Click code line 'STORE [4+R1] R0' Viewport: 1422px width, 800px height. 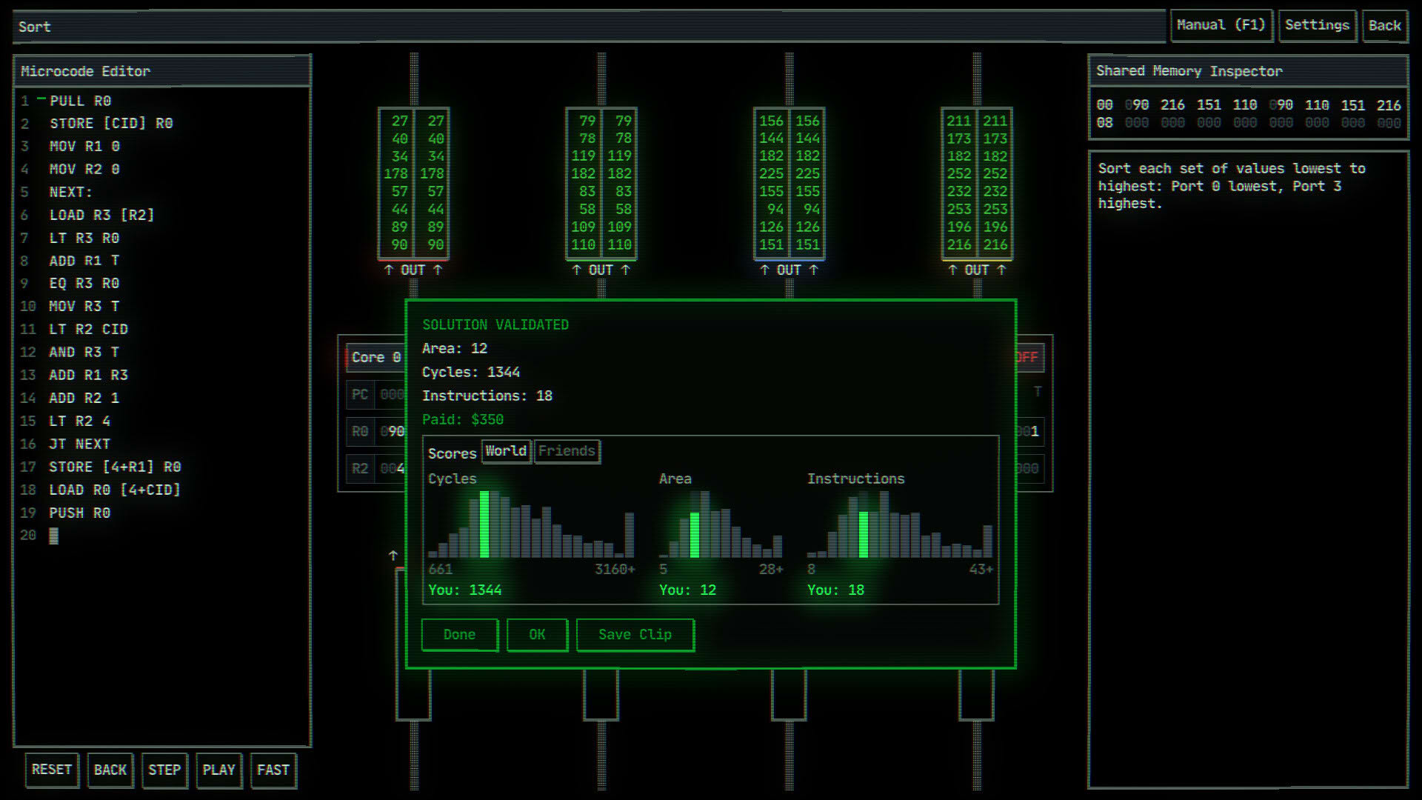click(x=116, y=467)
